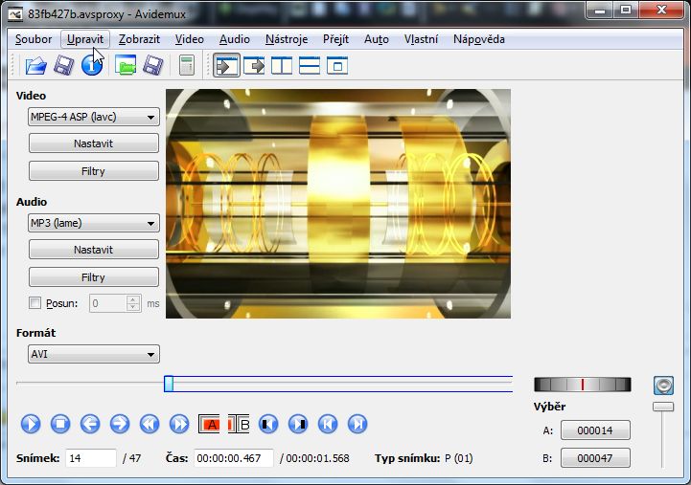Open the Soubor menu

pos(34,39)
